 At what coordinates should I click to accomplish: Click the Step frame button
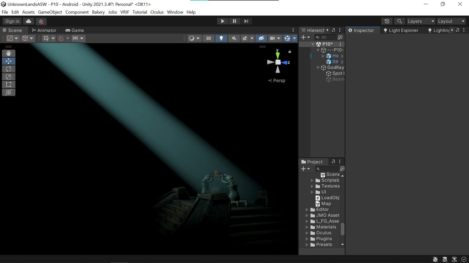246,21
